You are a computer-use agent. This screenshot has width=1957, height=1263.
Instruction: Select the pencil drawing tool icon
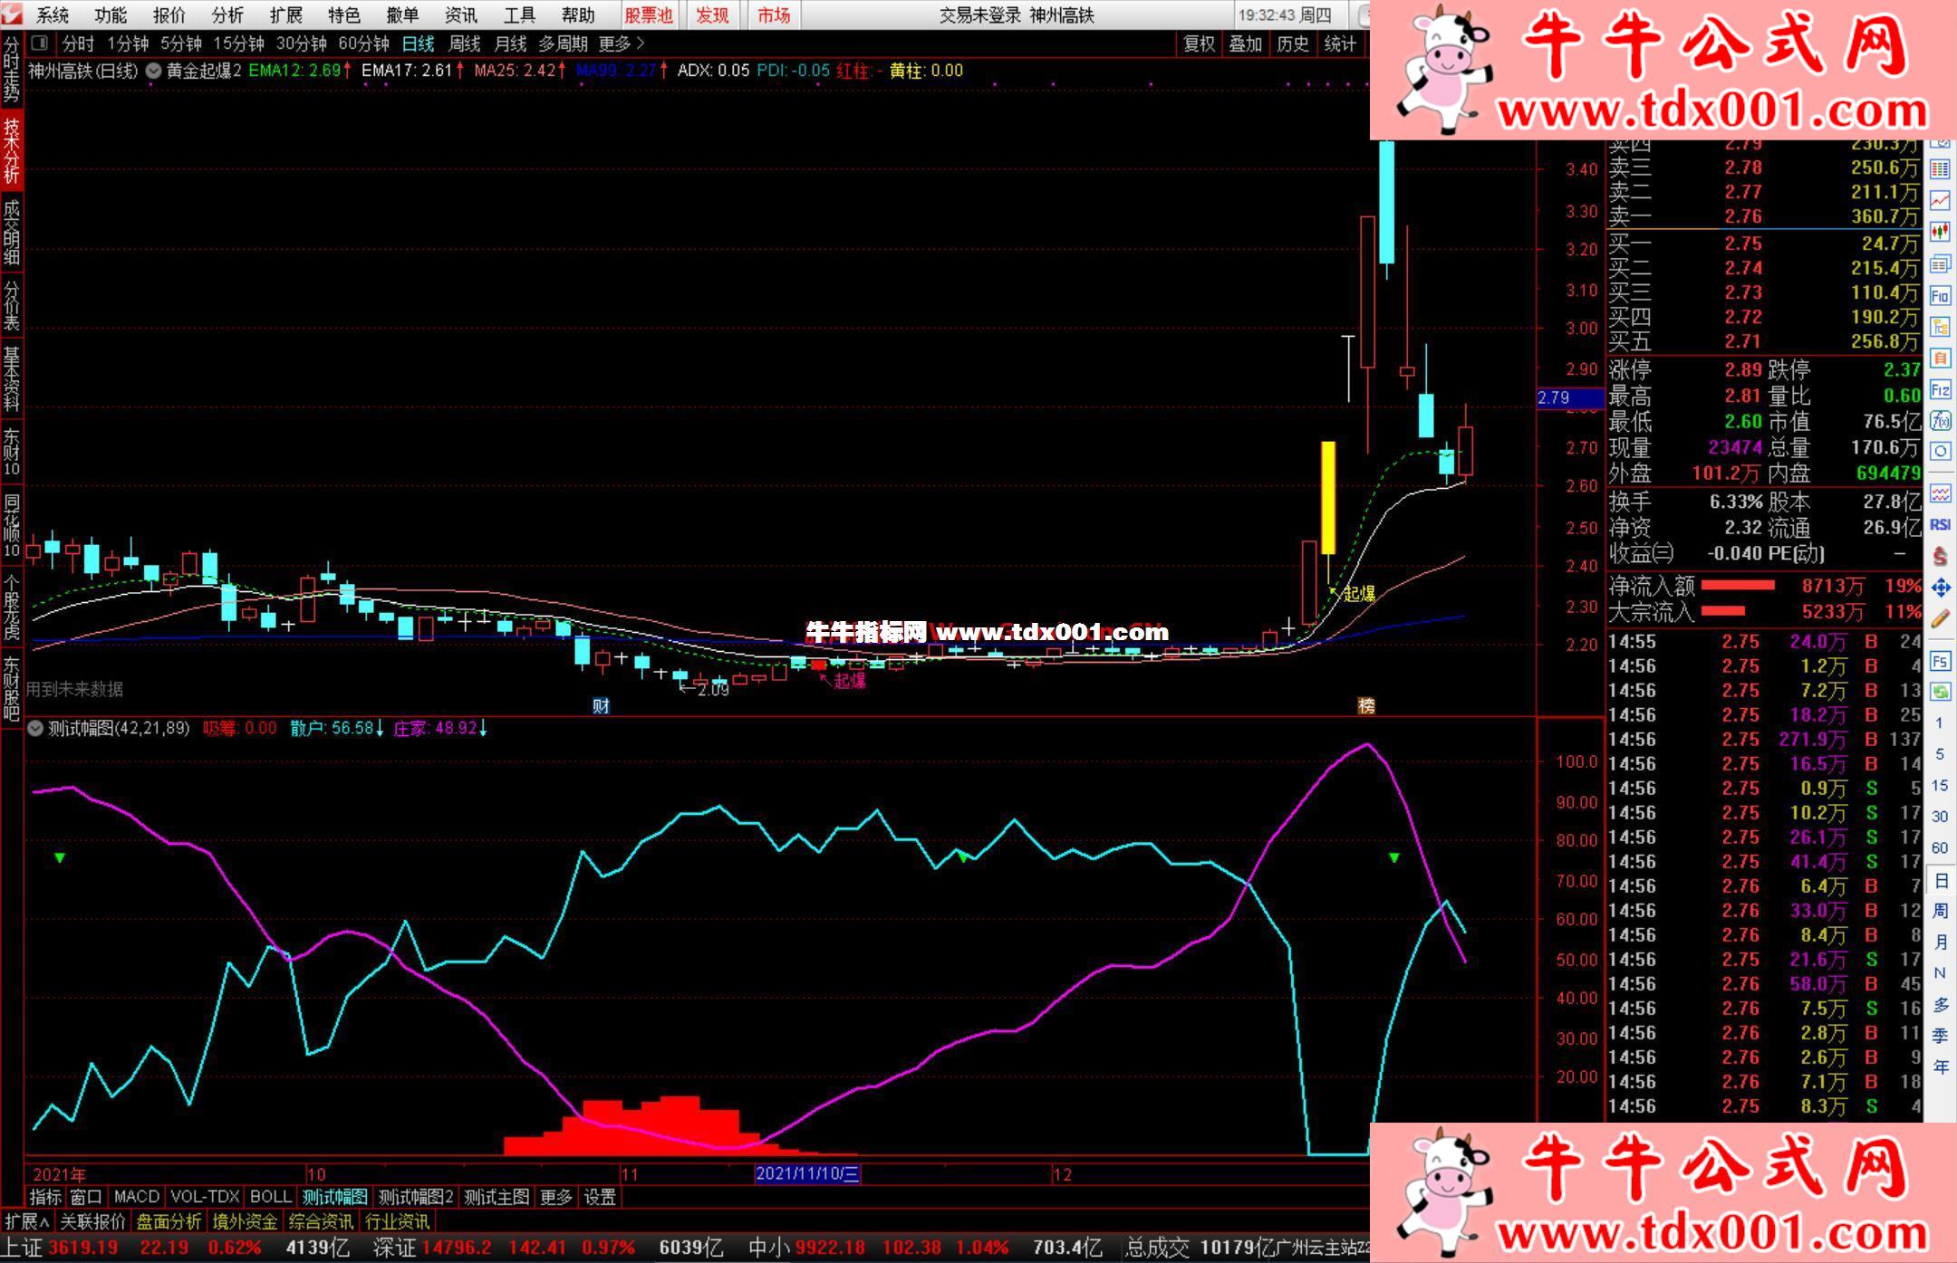[x=1940, y=619]
